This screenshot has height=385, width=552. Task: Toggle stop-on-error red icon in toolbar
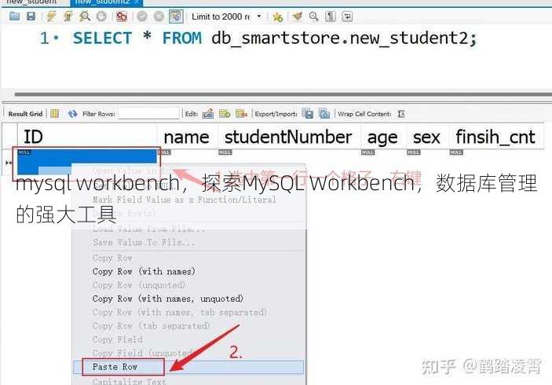click(122, 16)
